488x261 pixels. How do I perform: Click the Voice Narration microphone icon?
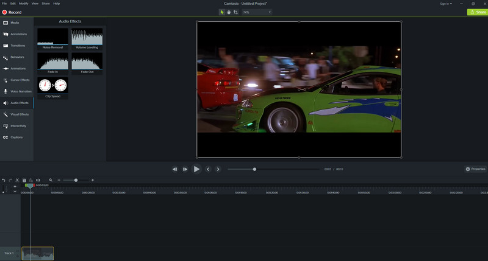click(x=5, y=91)
